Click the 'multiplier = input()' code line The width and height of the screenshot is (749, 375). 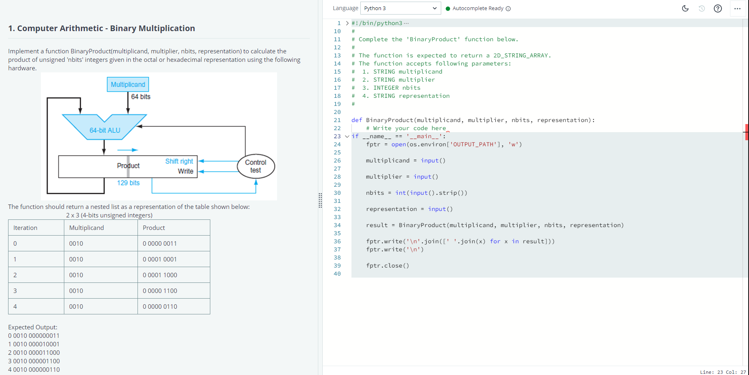(x=402, y=177)
